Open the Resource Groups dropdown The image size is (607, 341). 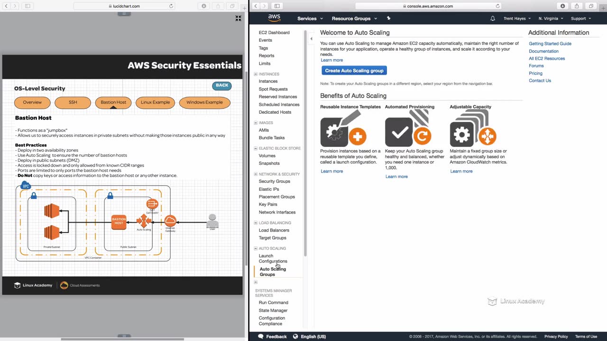click(355, 18)
